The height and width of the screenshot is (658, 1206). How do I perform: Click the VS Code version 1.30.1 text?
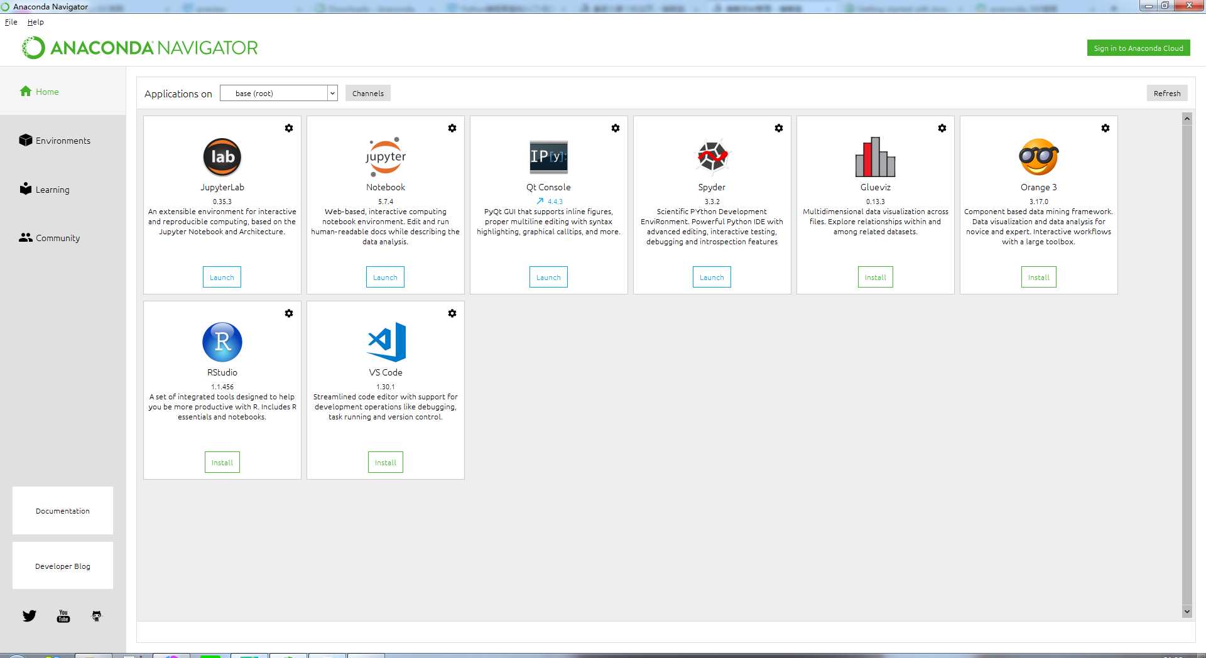click(x=386, y=387)
